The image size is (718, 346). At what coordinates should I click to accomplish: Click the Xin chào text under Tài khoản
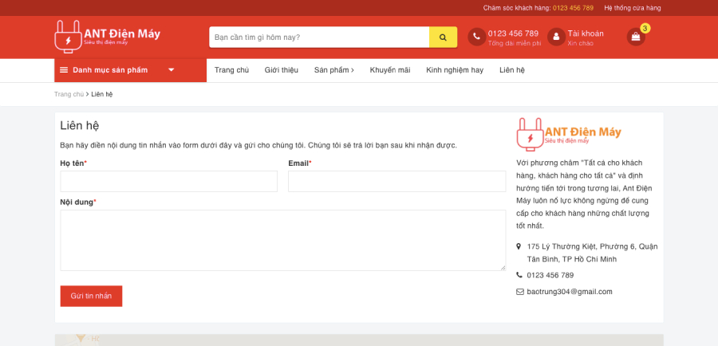point(580,44)
